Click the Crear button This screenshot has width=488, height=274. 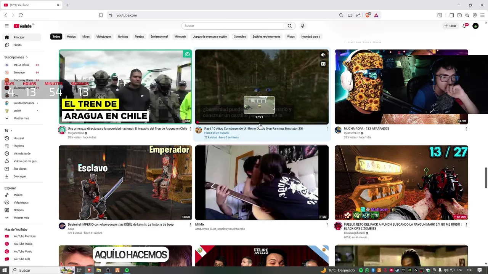pos(450,26)
